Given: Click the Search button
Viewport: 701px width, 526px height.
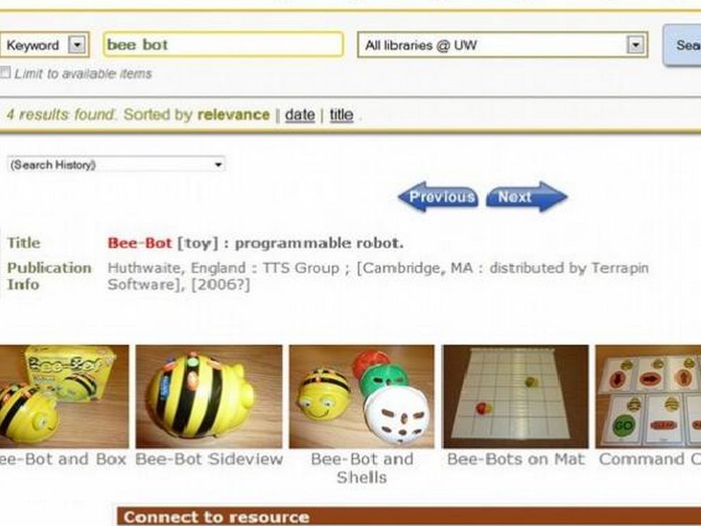Looking at the screenshot, I should coord(683,45).
